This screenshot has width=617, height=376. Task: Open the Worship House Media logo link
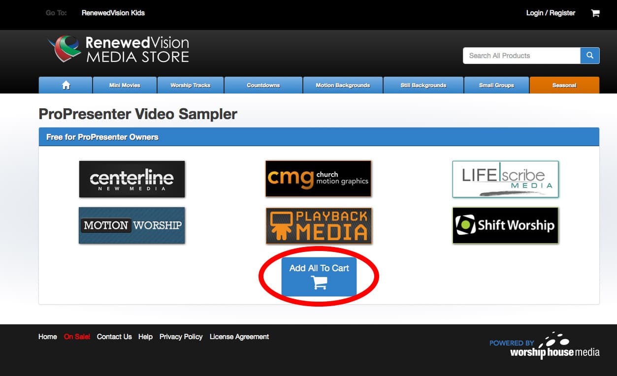[x=544, y=345]
